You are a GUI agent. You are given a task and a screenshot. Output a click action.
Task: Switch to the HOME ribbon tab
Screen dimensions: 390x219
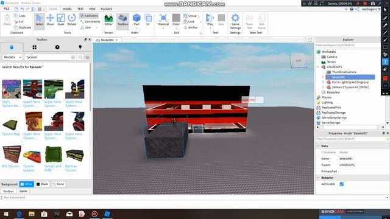(53, 9)
